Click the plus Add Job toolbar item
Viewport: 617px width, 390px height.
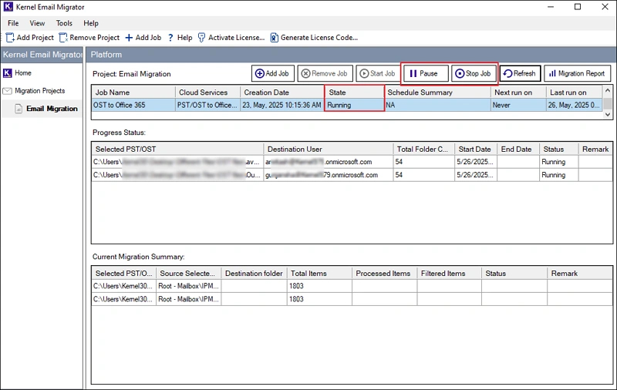[x=143, y=38]
